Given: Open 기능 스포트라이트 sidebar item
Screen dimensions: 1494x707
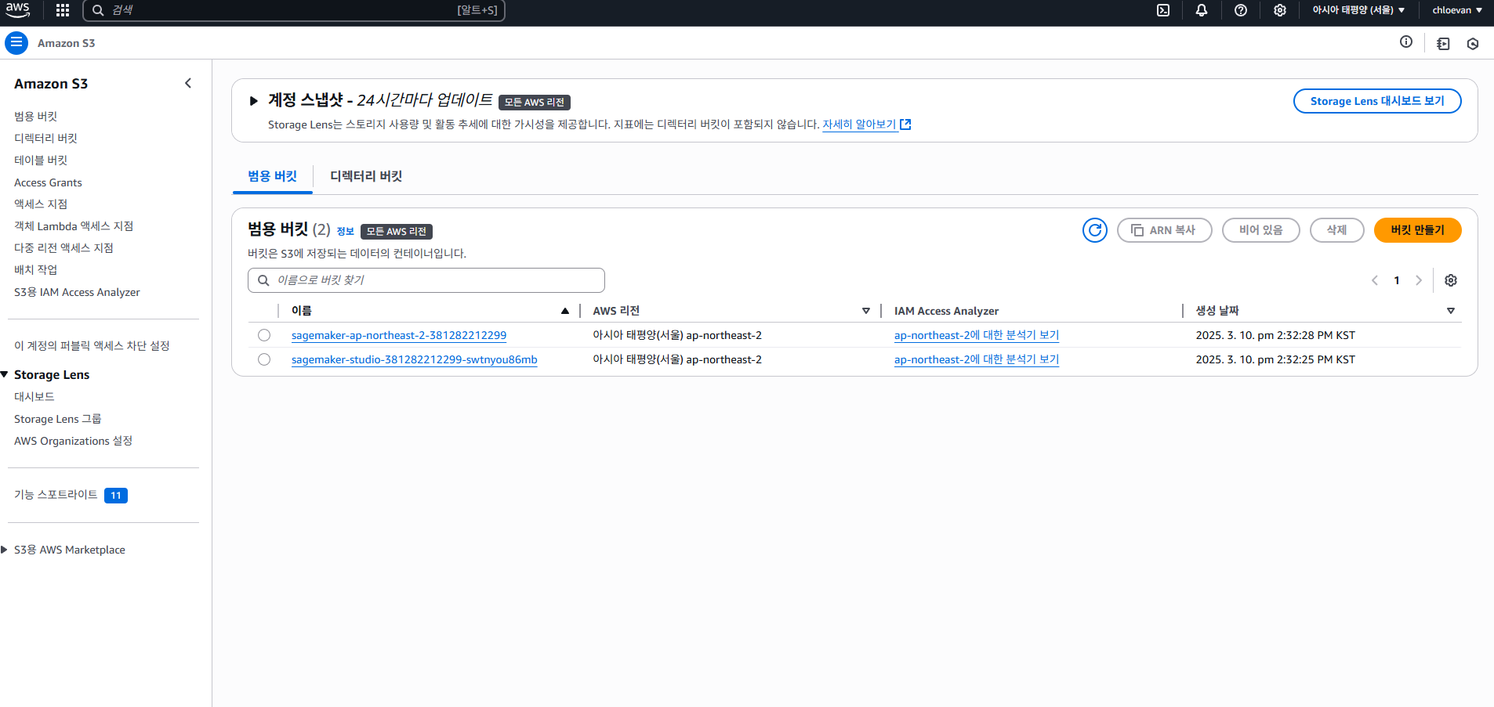Looking at the screenshot, I should (56, 495).
